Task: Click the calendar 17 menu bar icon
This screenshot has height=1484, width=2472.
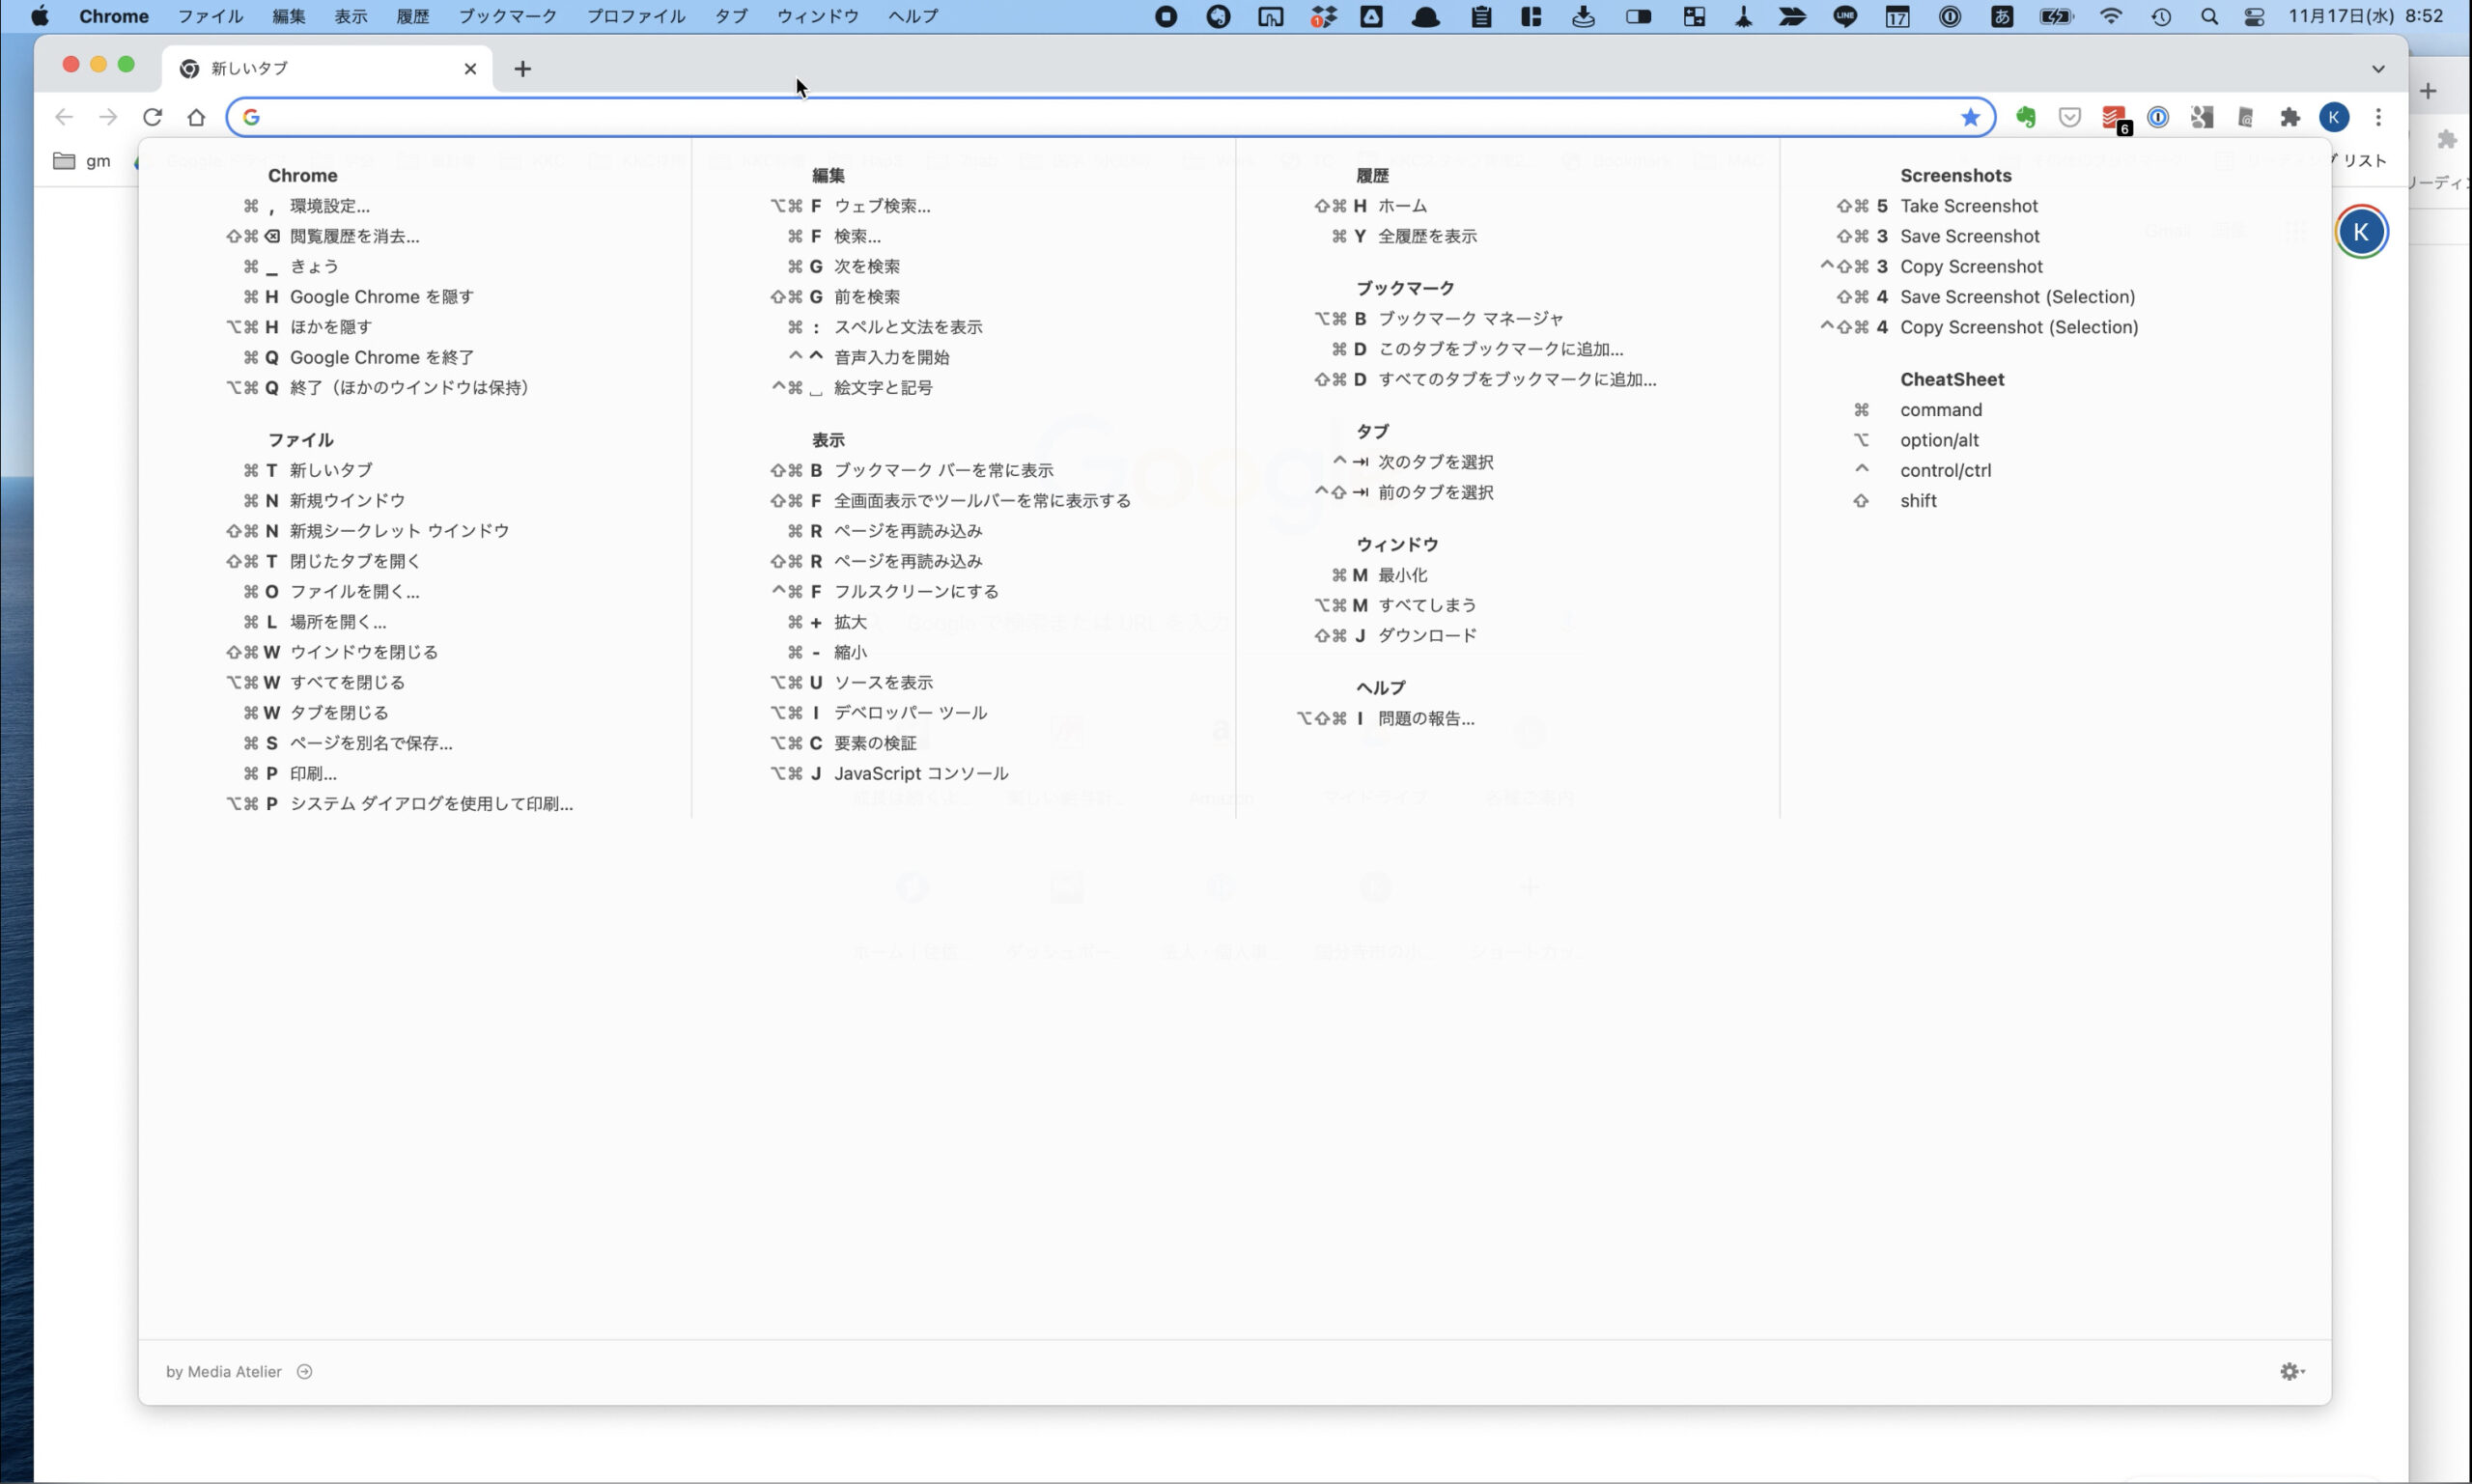Action: tap(1897, 16)
